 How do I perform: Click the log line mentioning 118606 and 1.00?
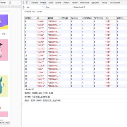pos(39,93)
